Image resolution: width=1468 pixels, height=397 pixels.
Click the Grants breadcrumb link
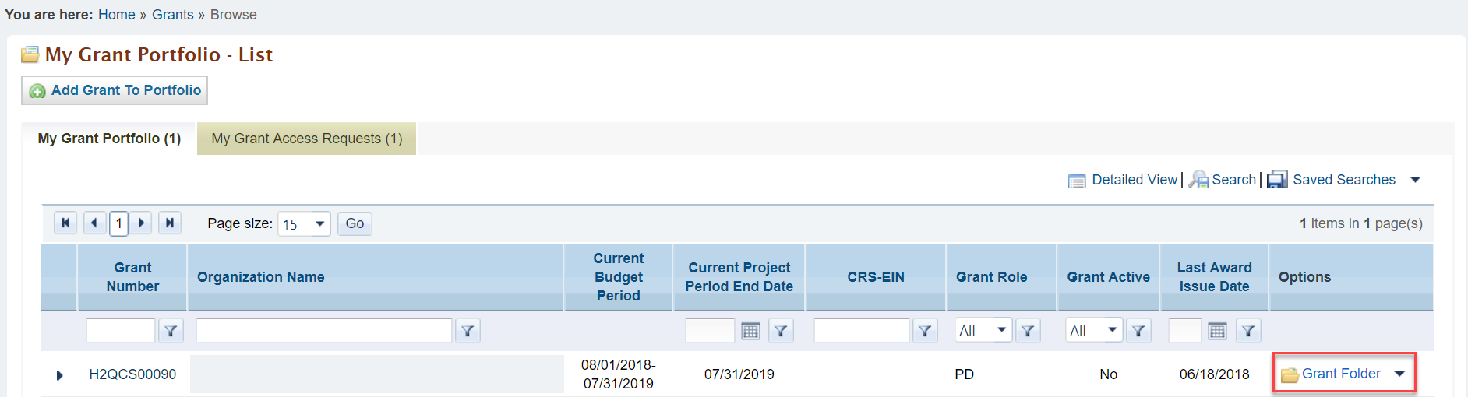coord(173,15)
